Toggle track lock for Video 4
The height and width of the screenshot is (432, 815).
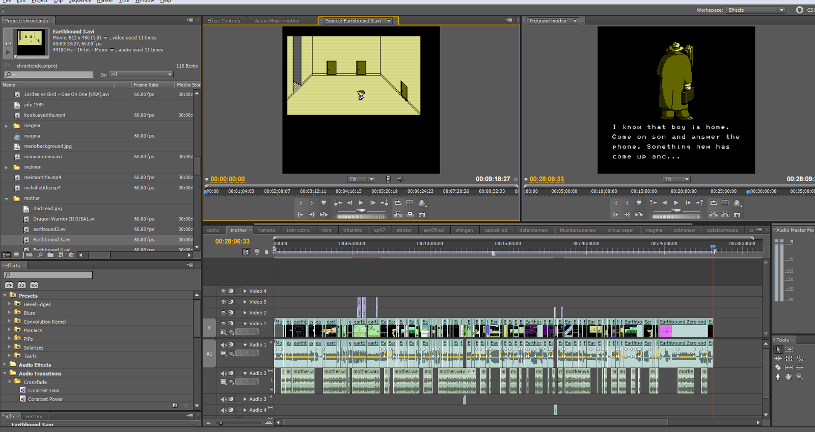[238, 291]
